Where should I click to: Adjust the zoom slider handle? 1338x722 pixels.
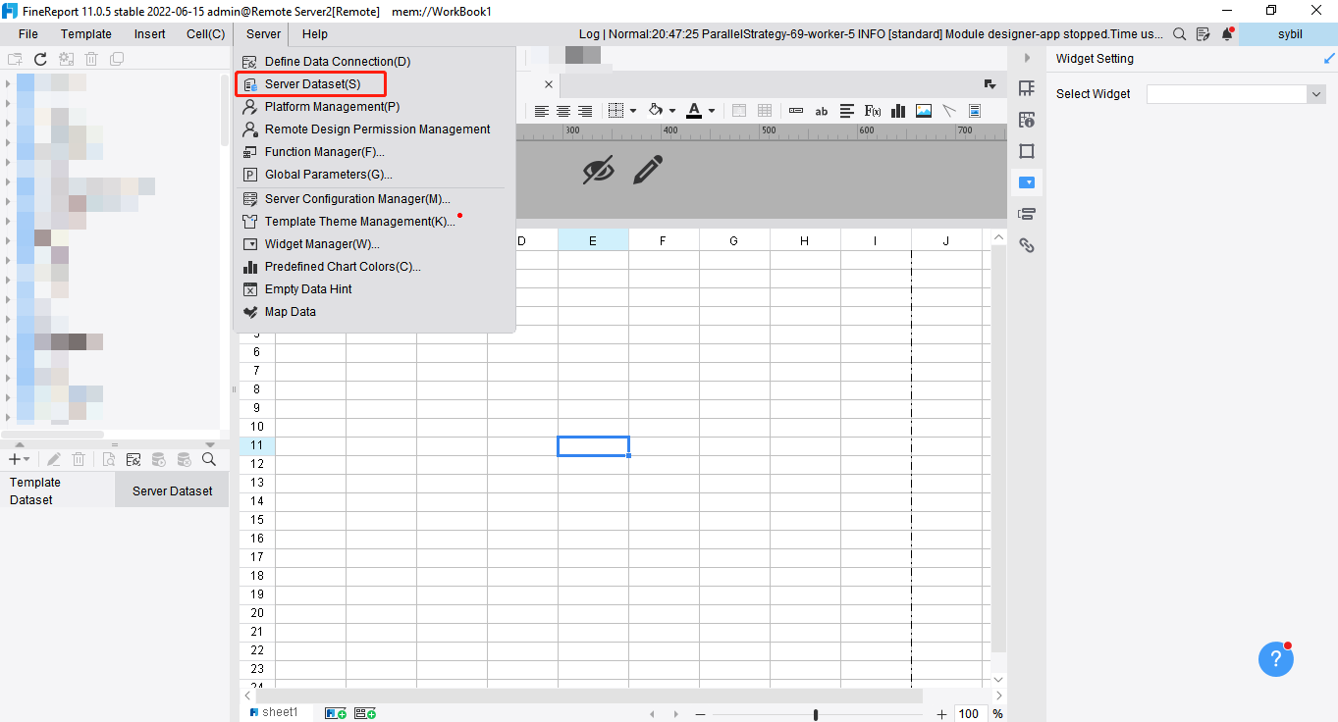pyautogui.click(x=816, y=714)
